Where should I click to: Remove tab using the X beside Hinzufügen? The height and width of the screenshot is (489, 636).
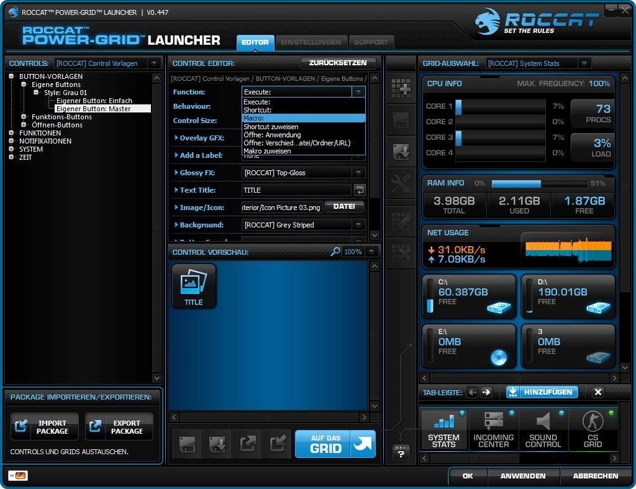click(x=598, y=393)
